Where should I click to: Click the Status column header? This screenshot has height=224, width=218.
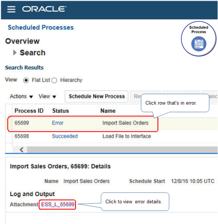click(x=61, y=111)
